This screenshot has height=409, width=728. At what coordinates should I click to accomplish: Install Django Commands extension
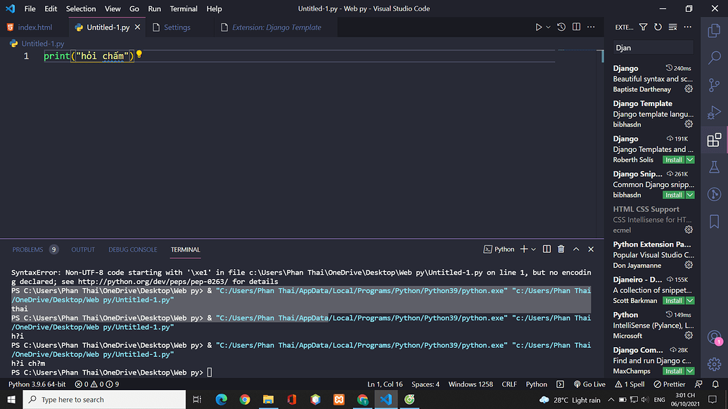674,372
